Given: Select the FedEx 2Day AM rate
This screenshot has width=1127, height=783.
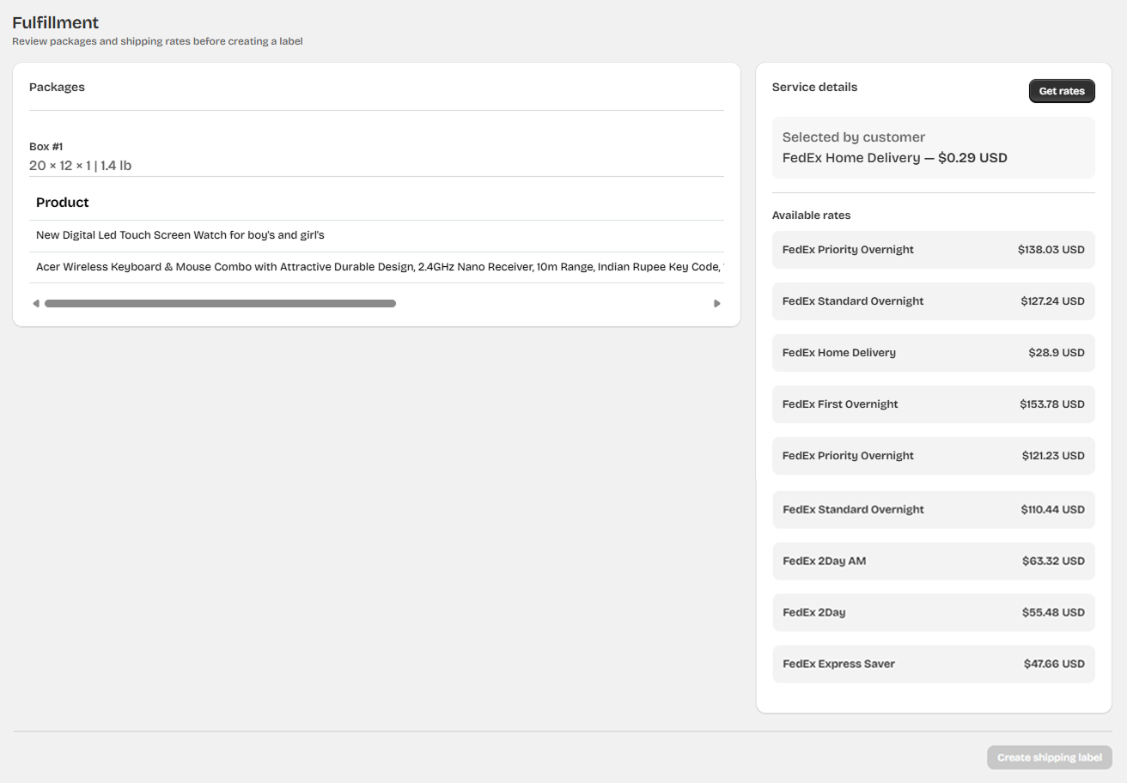Looking at the screenshot, I should [933, 561].
